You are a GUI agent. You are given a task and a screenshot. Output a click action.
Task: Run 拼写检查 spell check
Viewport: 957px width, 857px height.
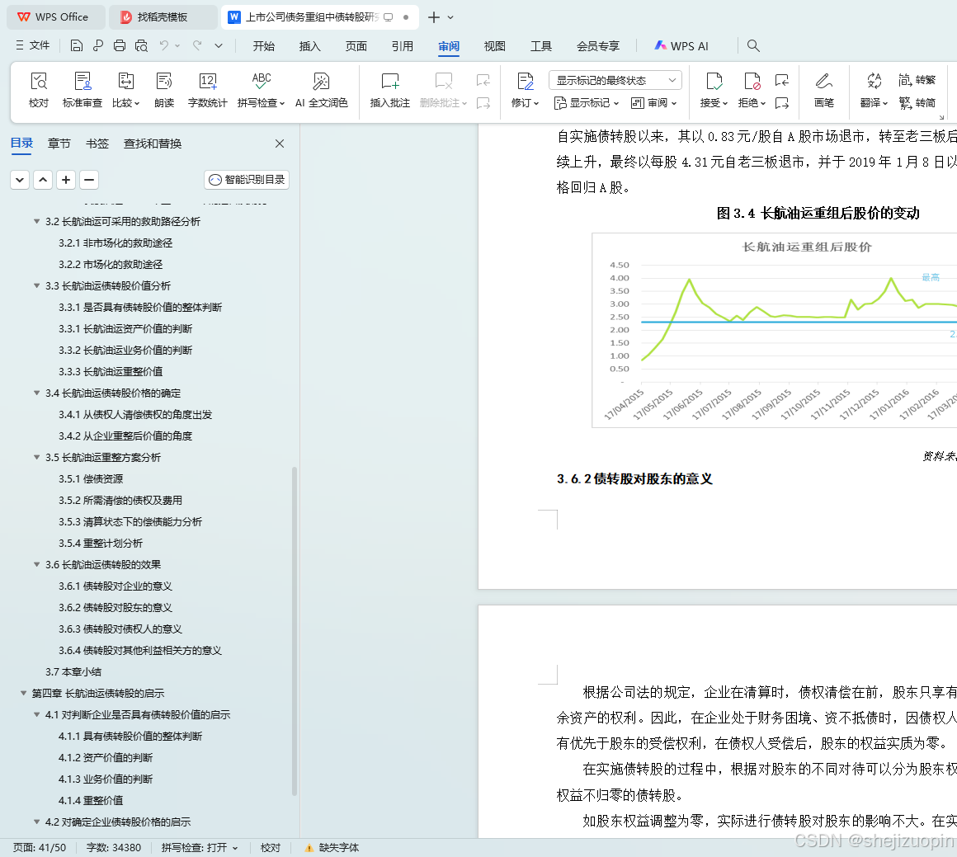pos(262,90)
